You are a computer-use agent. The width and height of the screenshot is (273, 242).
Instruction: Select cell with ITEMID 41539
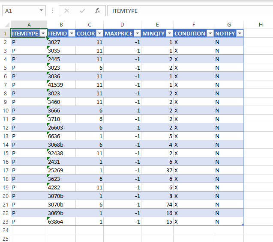61,85
